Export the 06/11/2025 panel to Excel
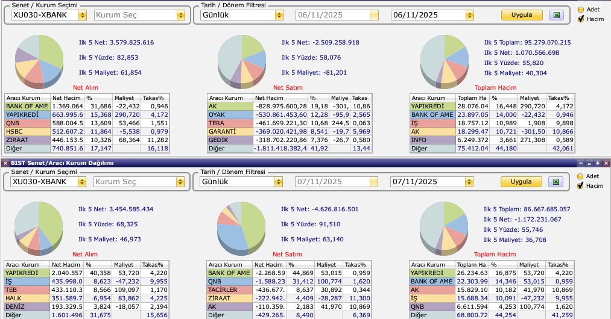Viewport: 611px width, 319px height. 556,14
